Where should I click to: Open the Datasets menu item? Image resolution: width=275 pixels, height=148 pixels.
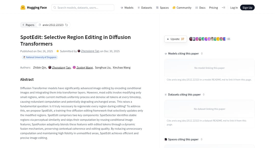tap(145, 8)
